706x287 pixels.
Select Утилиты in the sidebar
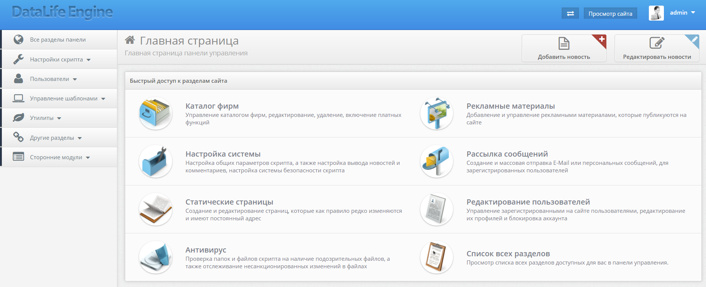click(59, 118)
